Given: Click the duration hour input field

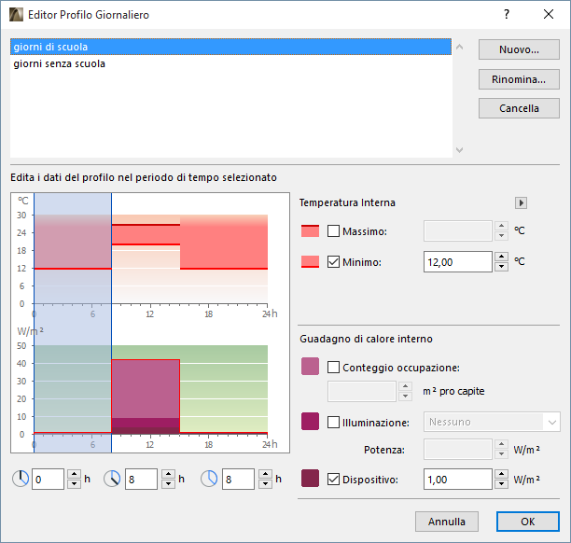Looking at the screenshot, I should point(238,479).
